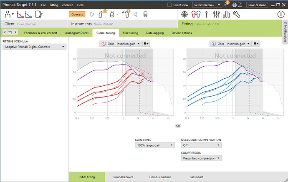
Task: Open the target crosshair fitting icon
Action: pos(184,14)
